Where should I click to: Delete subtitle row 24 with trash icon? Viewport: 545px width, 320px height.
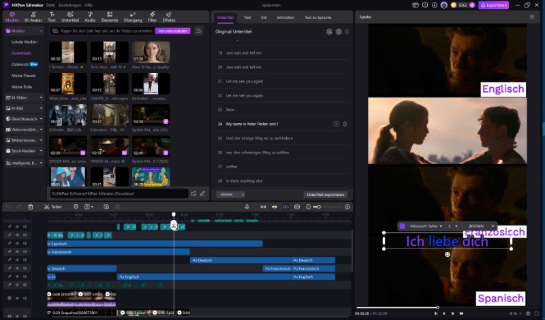[345, 124]
